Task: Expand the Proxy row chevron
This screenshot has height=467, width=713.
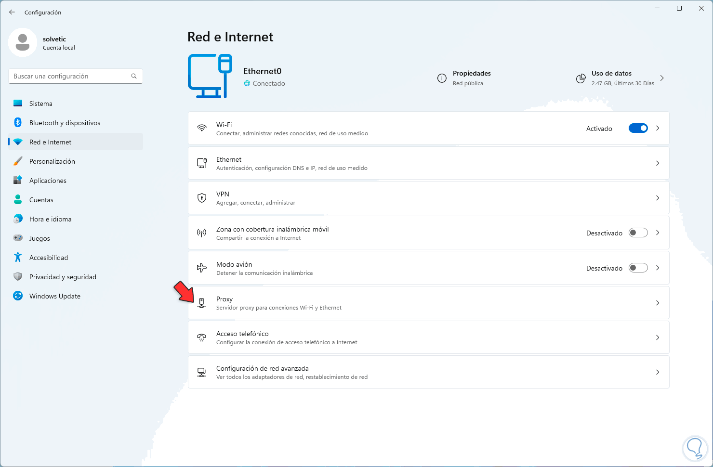Action: pyautogui.click(x=658, y=303)
